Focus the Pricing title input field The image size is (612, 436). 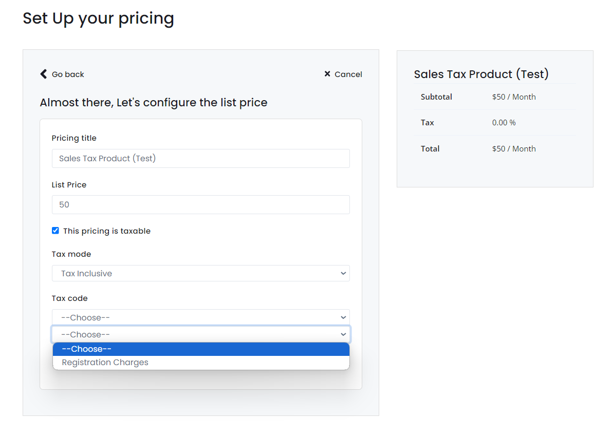click(x=200, y=158)
